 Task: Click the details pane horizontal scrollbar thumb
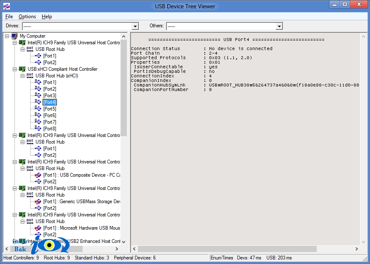click(x=227, y=249)
